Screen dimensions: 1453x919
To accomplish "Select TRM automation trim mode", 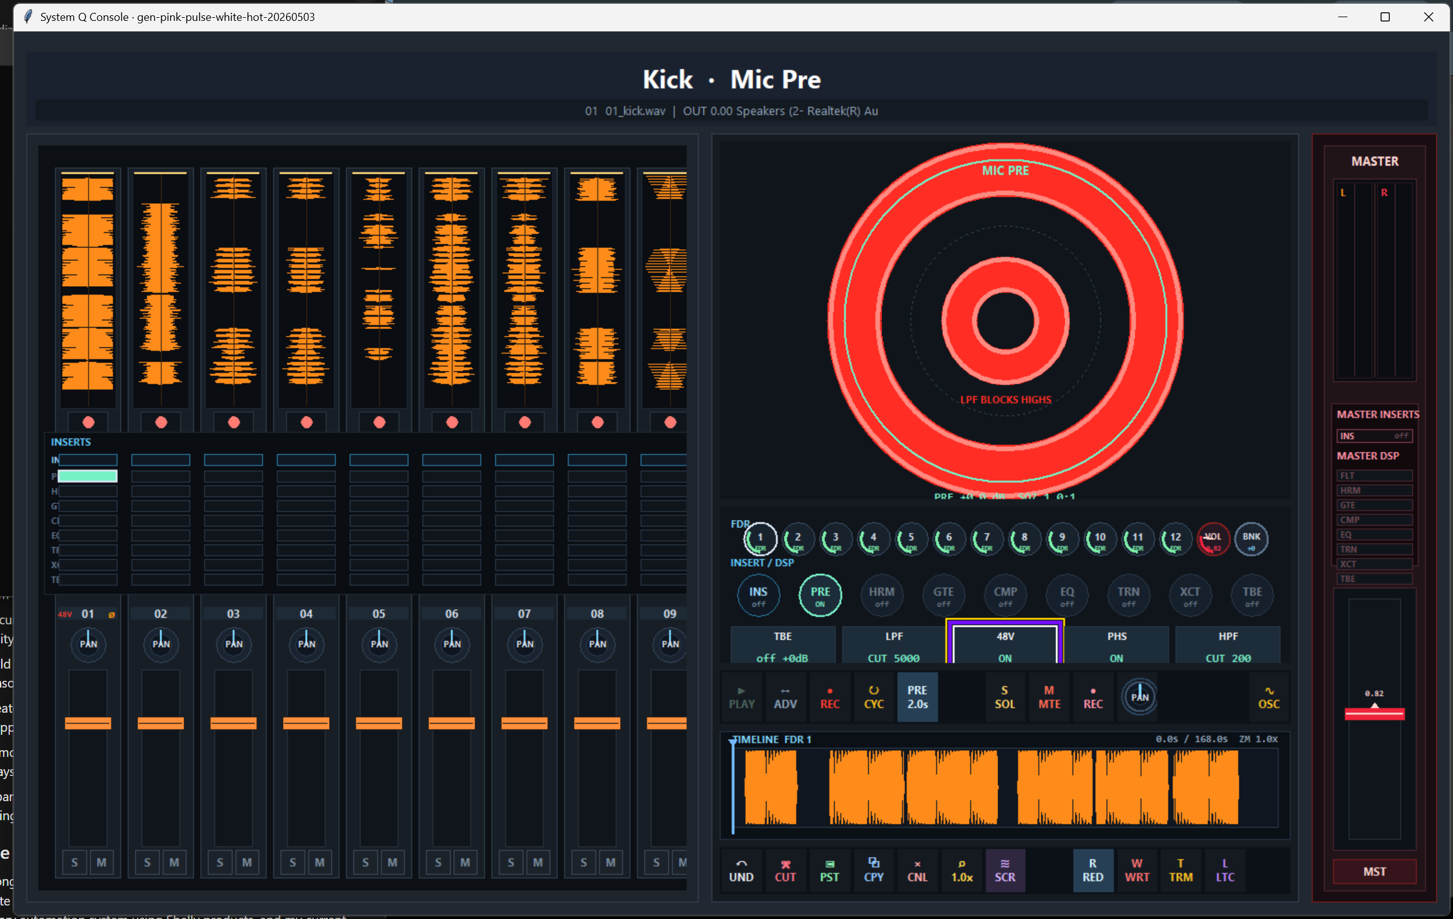I will tap(1180, 871).
